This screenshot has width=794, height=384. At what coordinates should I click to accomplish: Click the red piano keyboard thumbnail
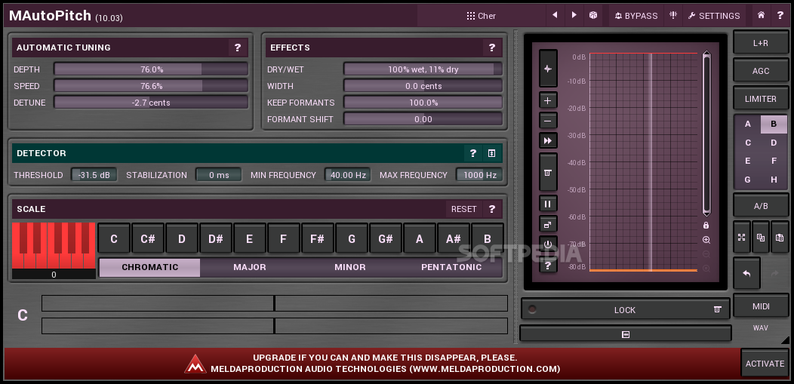[54, 245]
